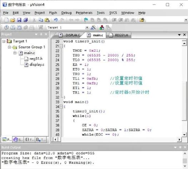This screenshot has height=169, width=188.
Task: Click the Navigate Forwards arrow icon
Action: click(x=77, y=20)
